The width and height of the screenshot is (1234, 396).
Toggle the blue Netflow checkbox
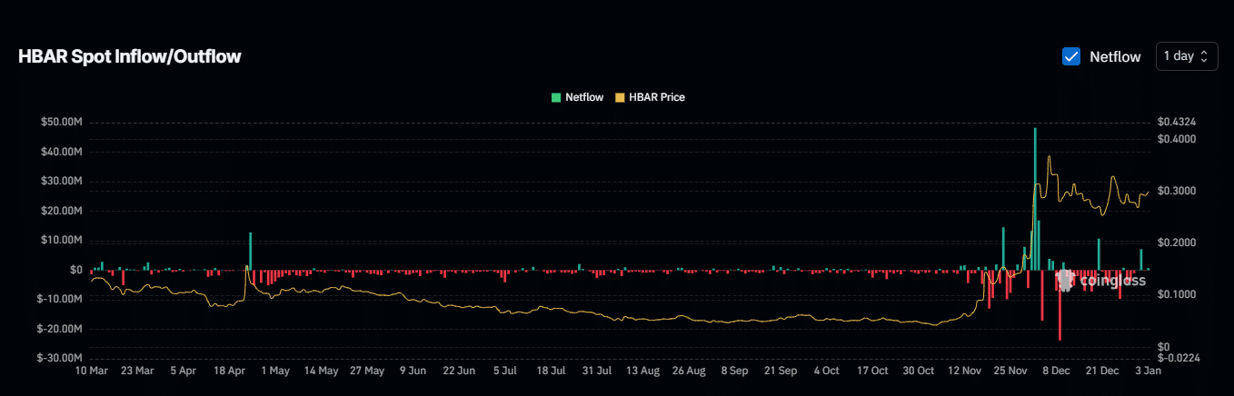click(1071, 56)
